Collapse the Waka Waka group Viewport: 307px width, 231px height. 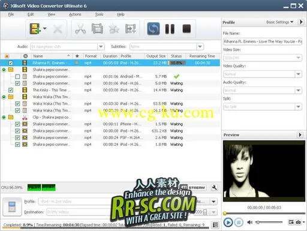(x=4, y=97)
